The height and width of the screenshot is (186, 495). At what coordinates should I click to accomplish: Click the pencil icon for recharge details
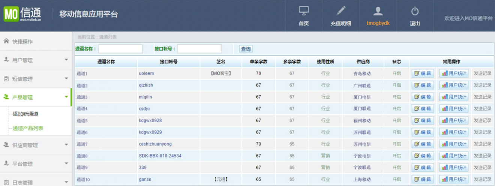point(341,11)
